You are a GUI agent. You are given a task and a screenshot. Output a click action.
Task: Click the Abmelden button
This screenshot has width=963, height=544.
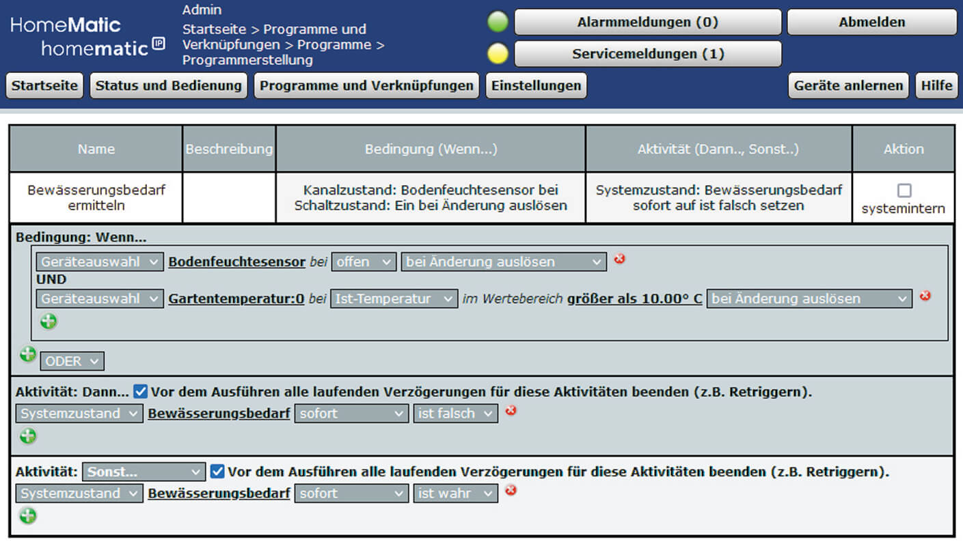tap(871, 23)
